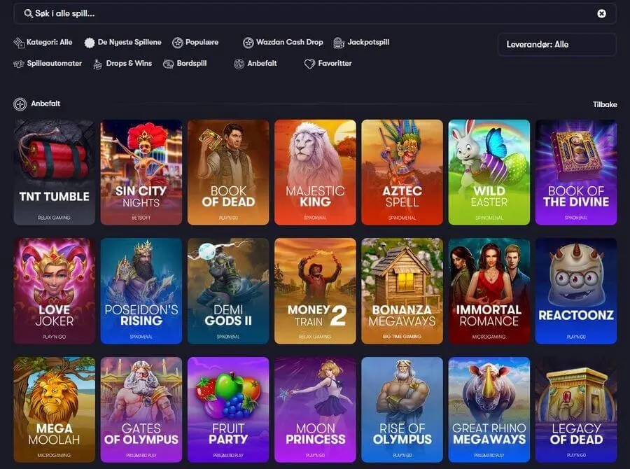Launch the Reactoonz game
This screenshot has height=469, width=630.
[576, 291]
